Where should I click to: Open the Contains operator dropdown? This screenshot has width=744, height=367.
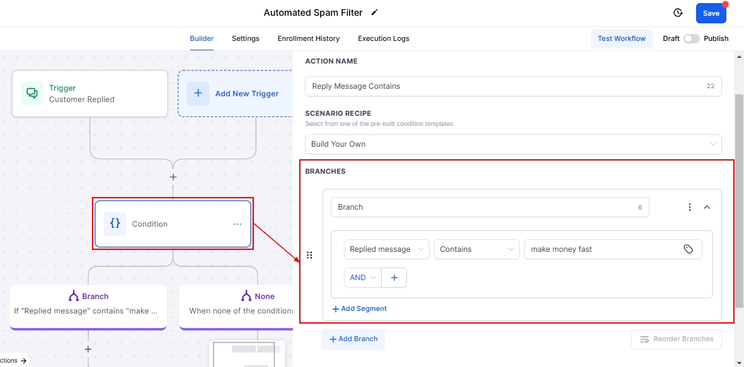pos(476,249)
